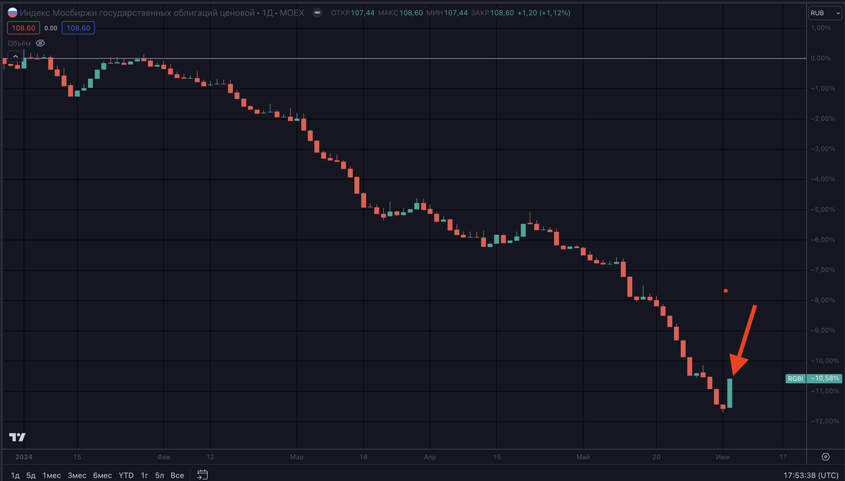Image resolution: width=845 pixels, height=481 pixels.
Task: Open the TradingView logo link
Action: click(x=17, y=437)
